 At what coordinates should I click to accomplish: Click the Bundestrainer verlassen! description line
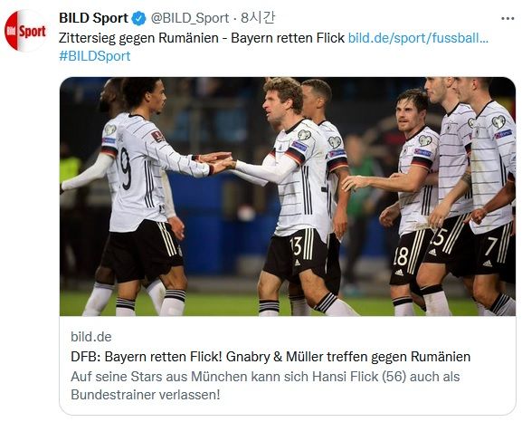(x=146, y=395)
